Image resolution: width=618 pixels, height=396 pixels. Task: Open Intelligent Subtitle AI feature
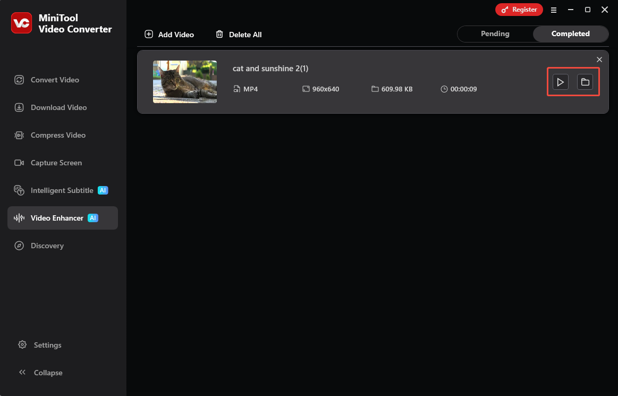tap(63, 190)
